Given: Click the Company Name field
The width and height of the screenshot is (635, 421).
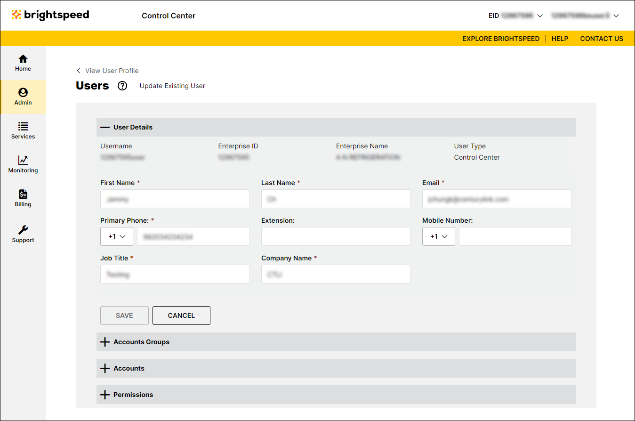Looking at the screenshot, I should coord(336,274).
